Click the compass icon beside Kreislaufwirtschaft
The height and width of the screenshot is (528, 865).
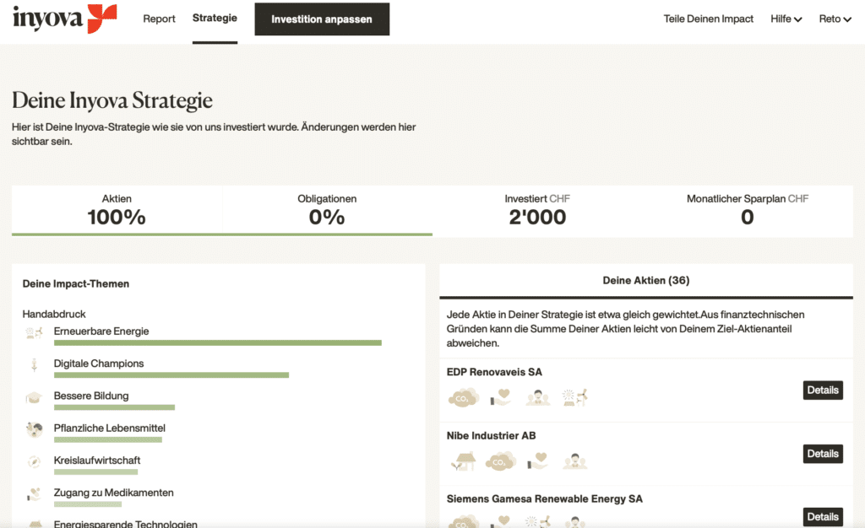[34, 461]
